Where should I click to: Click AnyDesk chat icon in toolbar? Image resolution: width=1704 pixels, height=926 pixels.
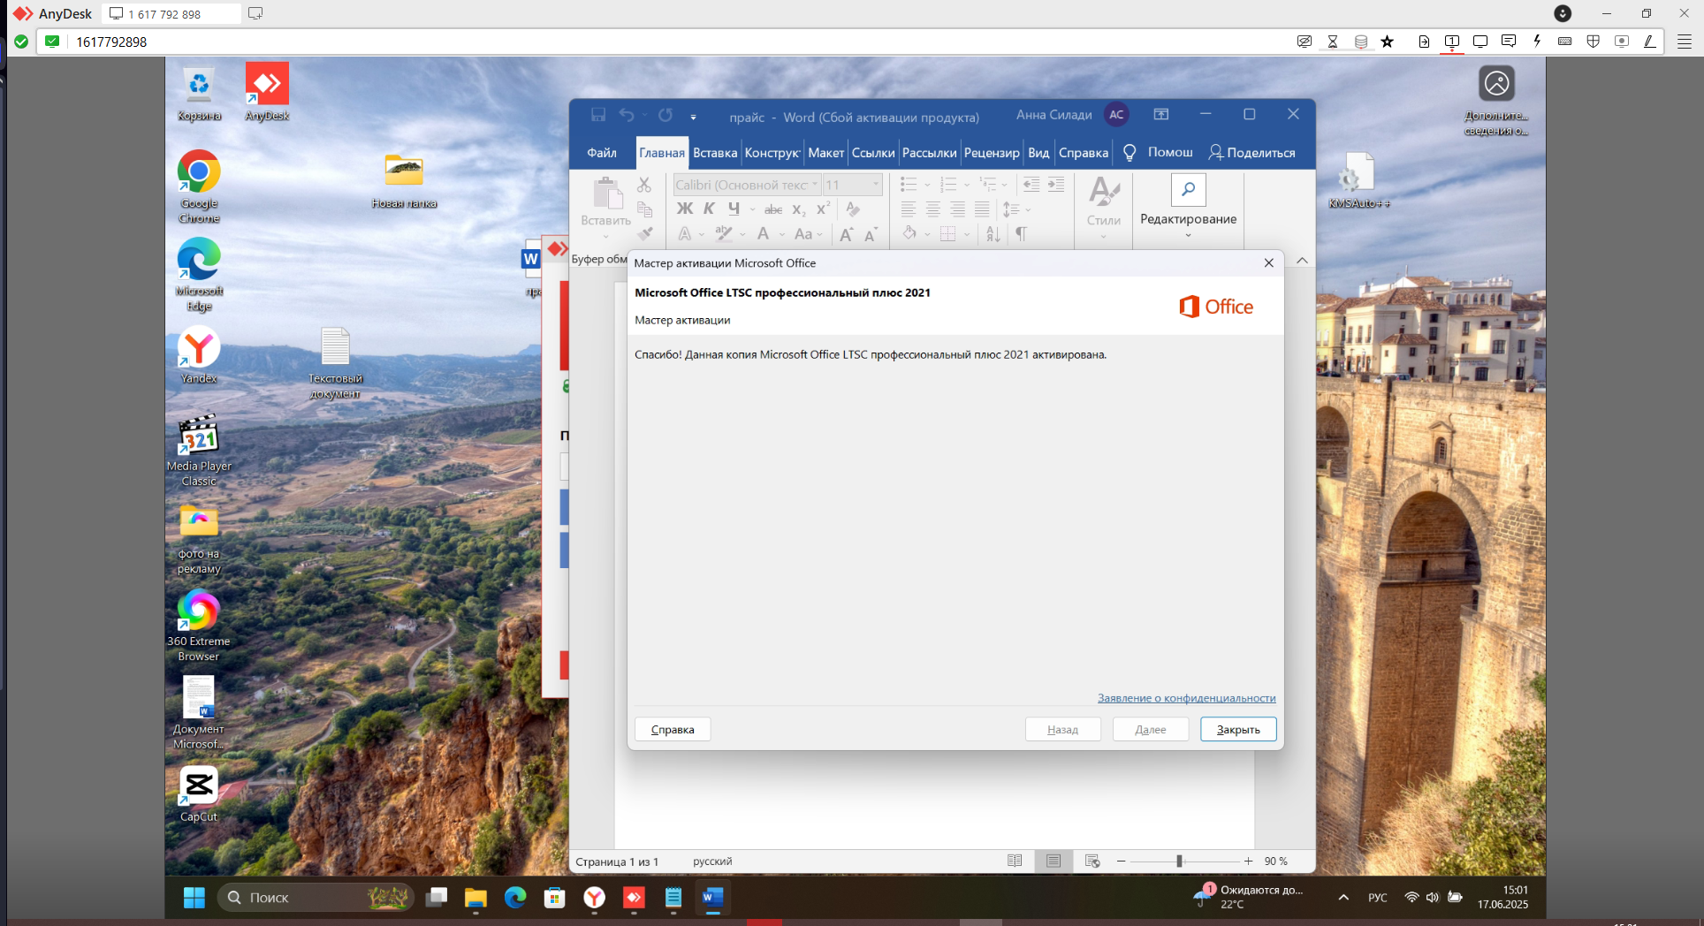click(1509, 42)
